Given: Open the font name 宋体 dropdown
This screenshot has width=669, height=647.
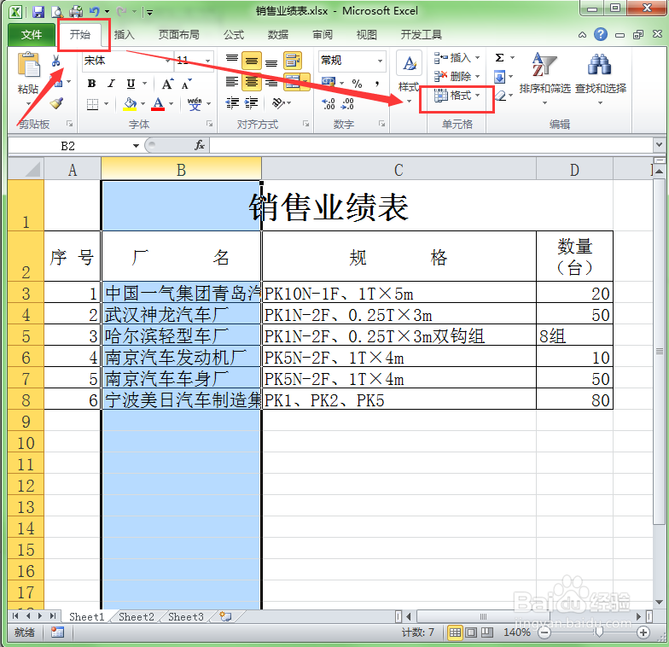Looking at the screenshot, I should tap(167, 61).
